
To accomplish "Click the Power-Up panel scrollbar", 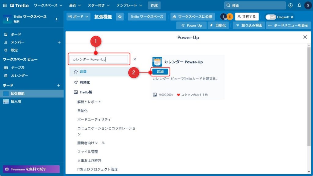I will 309,97.
